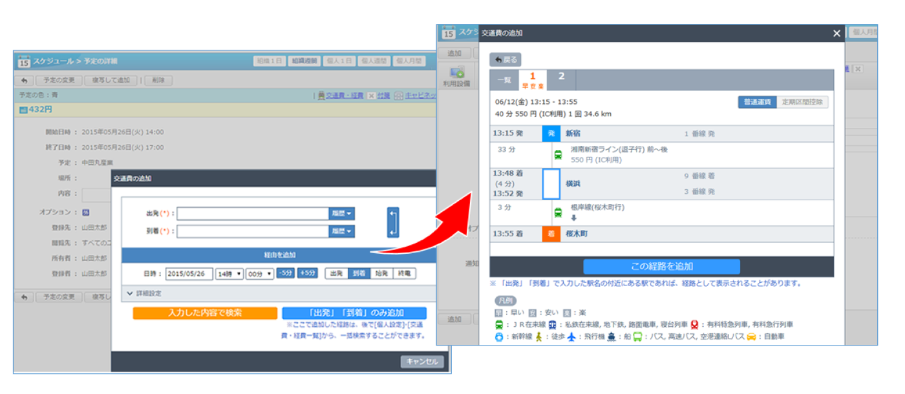Switch to 個人週間 schedule view

(373, 61)
